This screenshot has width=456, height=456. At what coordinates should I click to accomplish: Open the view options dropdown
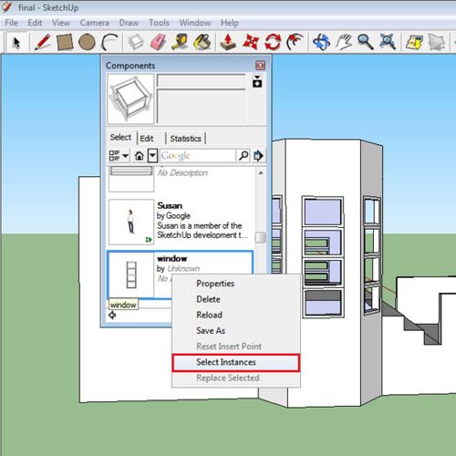coord(119,156)
